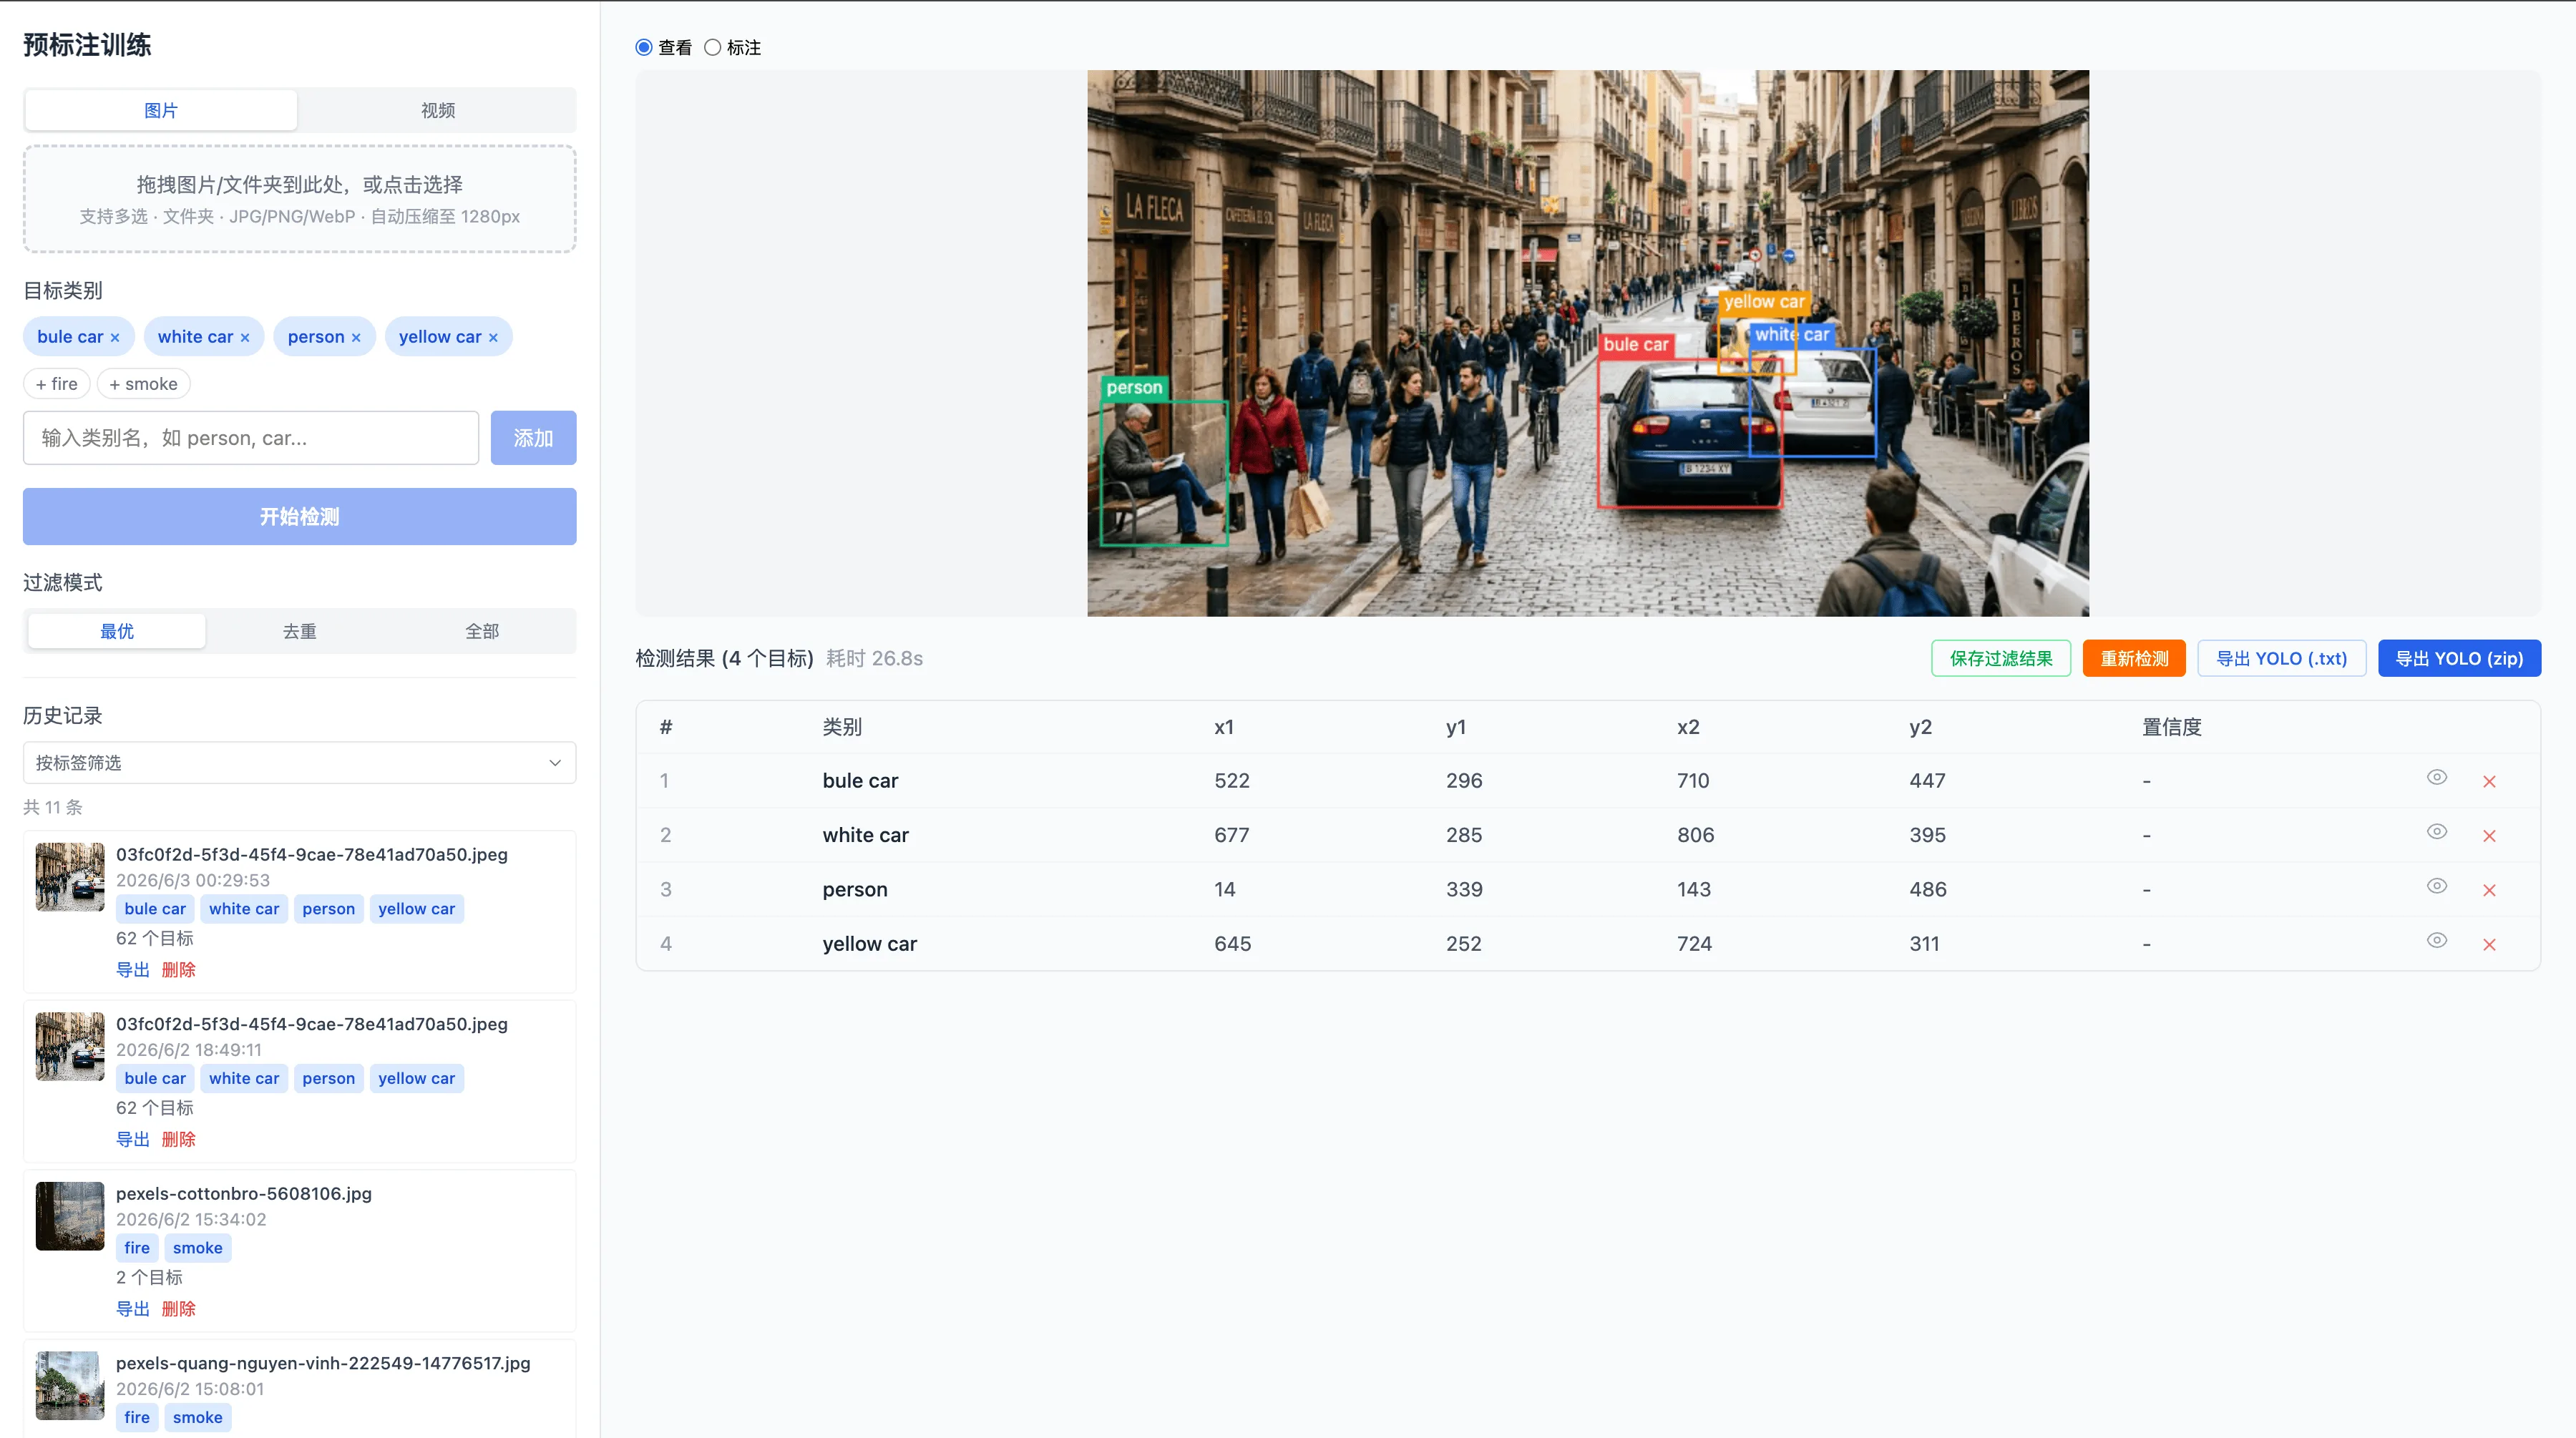Toggle visibility of white car detection row
Viewport: 2576px width, 1438px height.
2437,832
